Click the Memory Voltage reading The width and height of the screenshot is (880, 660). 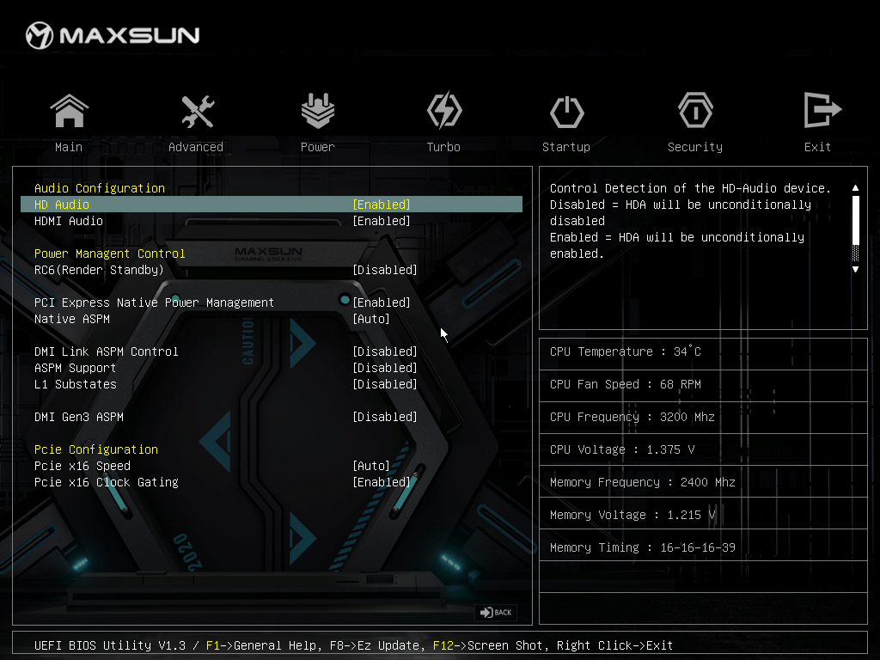[632, 515]
